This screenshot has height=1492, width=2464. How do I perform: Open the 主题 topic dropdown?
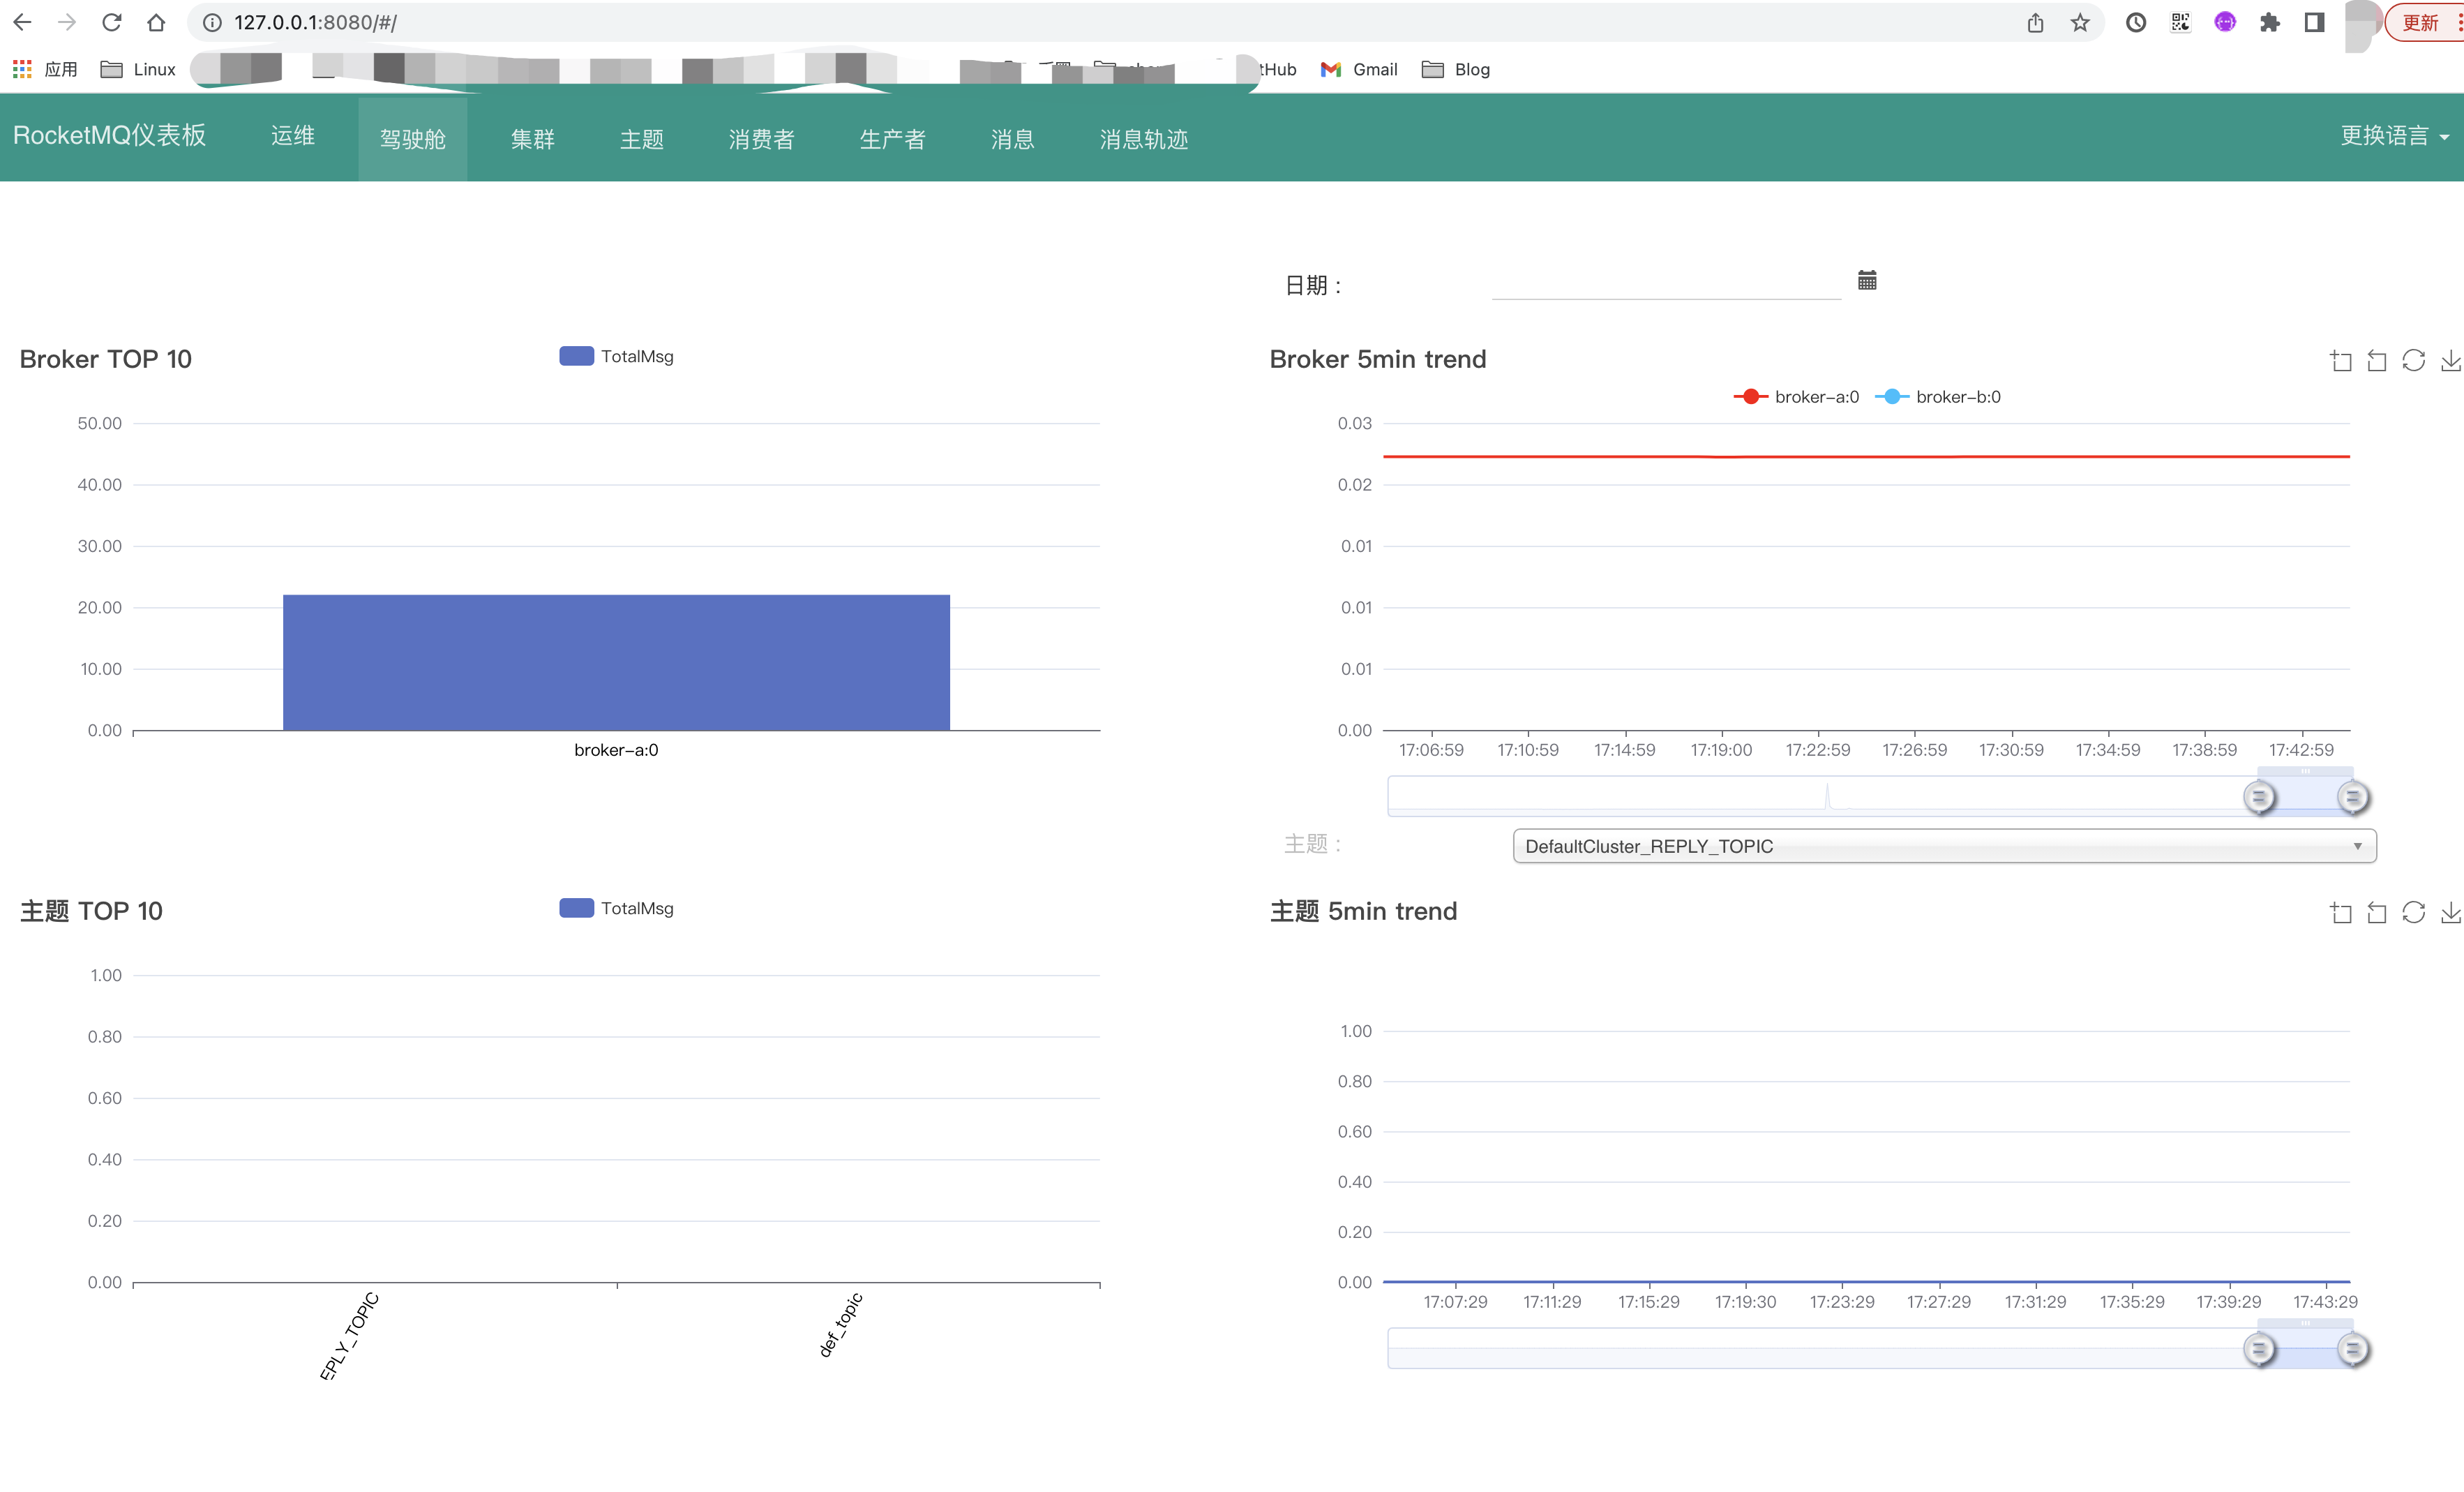coord(1944,846)
